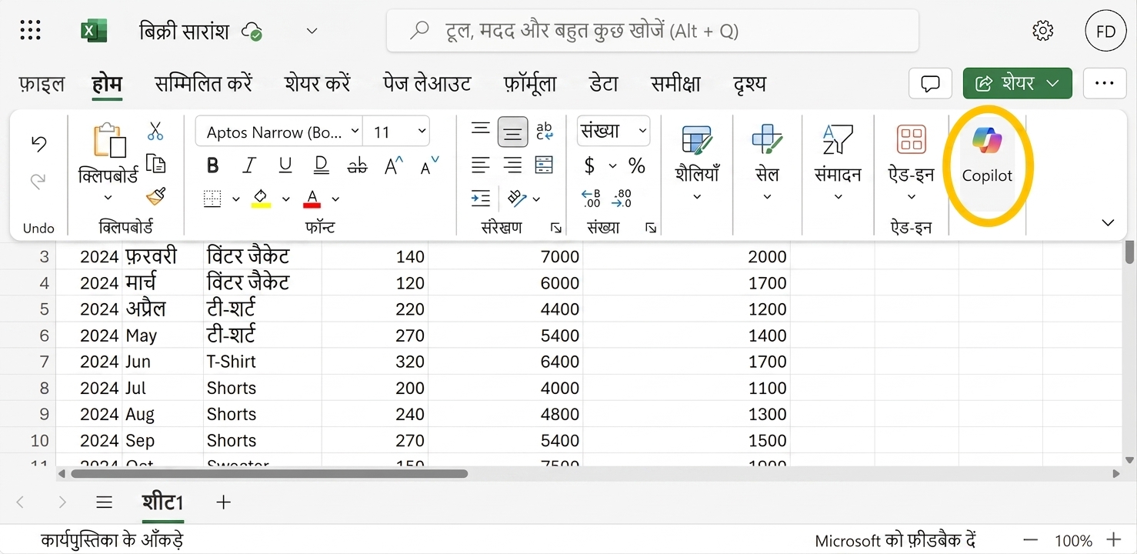Expand the borders dropdown arrow
Screen dimensions: 1137x554
[x=235, y=199]
